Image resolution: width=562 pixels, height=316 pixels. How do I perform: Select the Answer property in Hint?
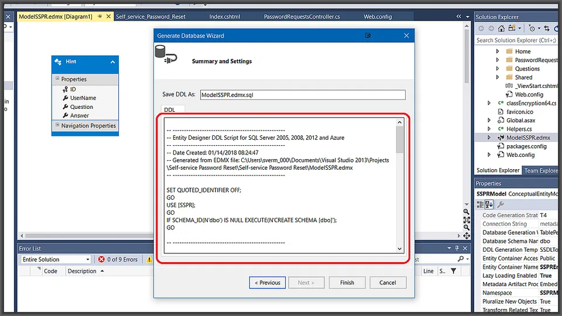[80, 115]
